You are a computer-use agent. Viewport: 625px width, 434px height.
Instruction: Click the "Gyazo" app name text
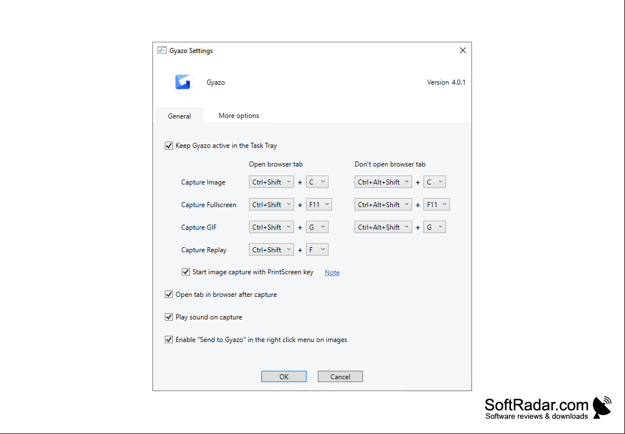216,82
